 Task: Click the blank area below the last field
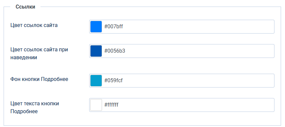(x=142, y=118)
